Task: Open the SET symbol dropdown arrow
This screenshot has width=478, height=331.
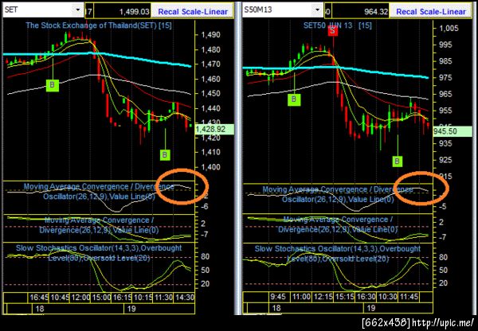Action: tap(78, 10)
